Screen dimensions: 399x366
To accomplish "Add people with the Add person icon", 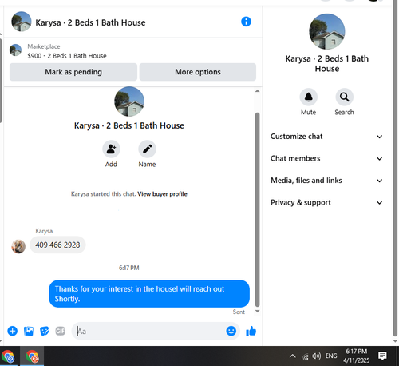I will click(x=111, y=149).
